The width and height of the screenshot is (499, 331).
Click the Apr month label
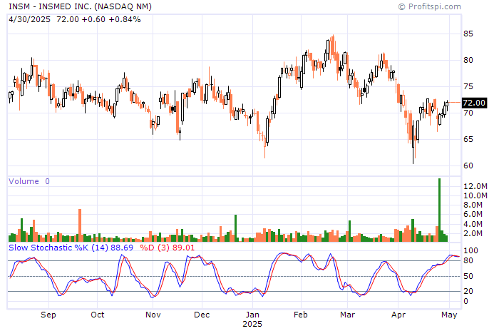398,315
